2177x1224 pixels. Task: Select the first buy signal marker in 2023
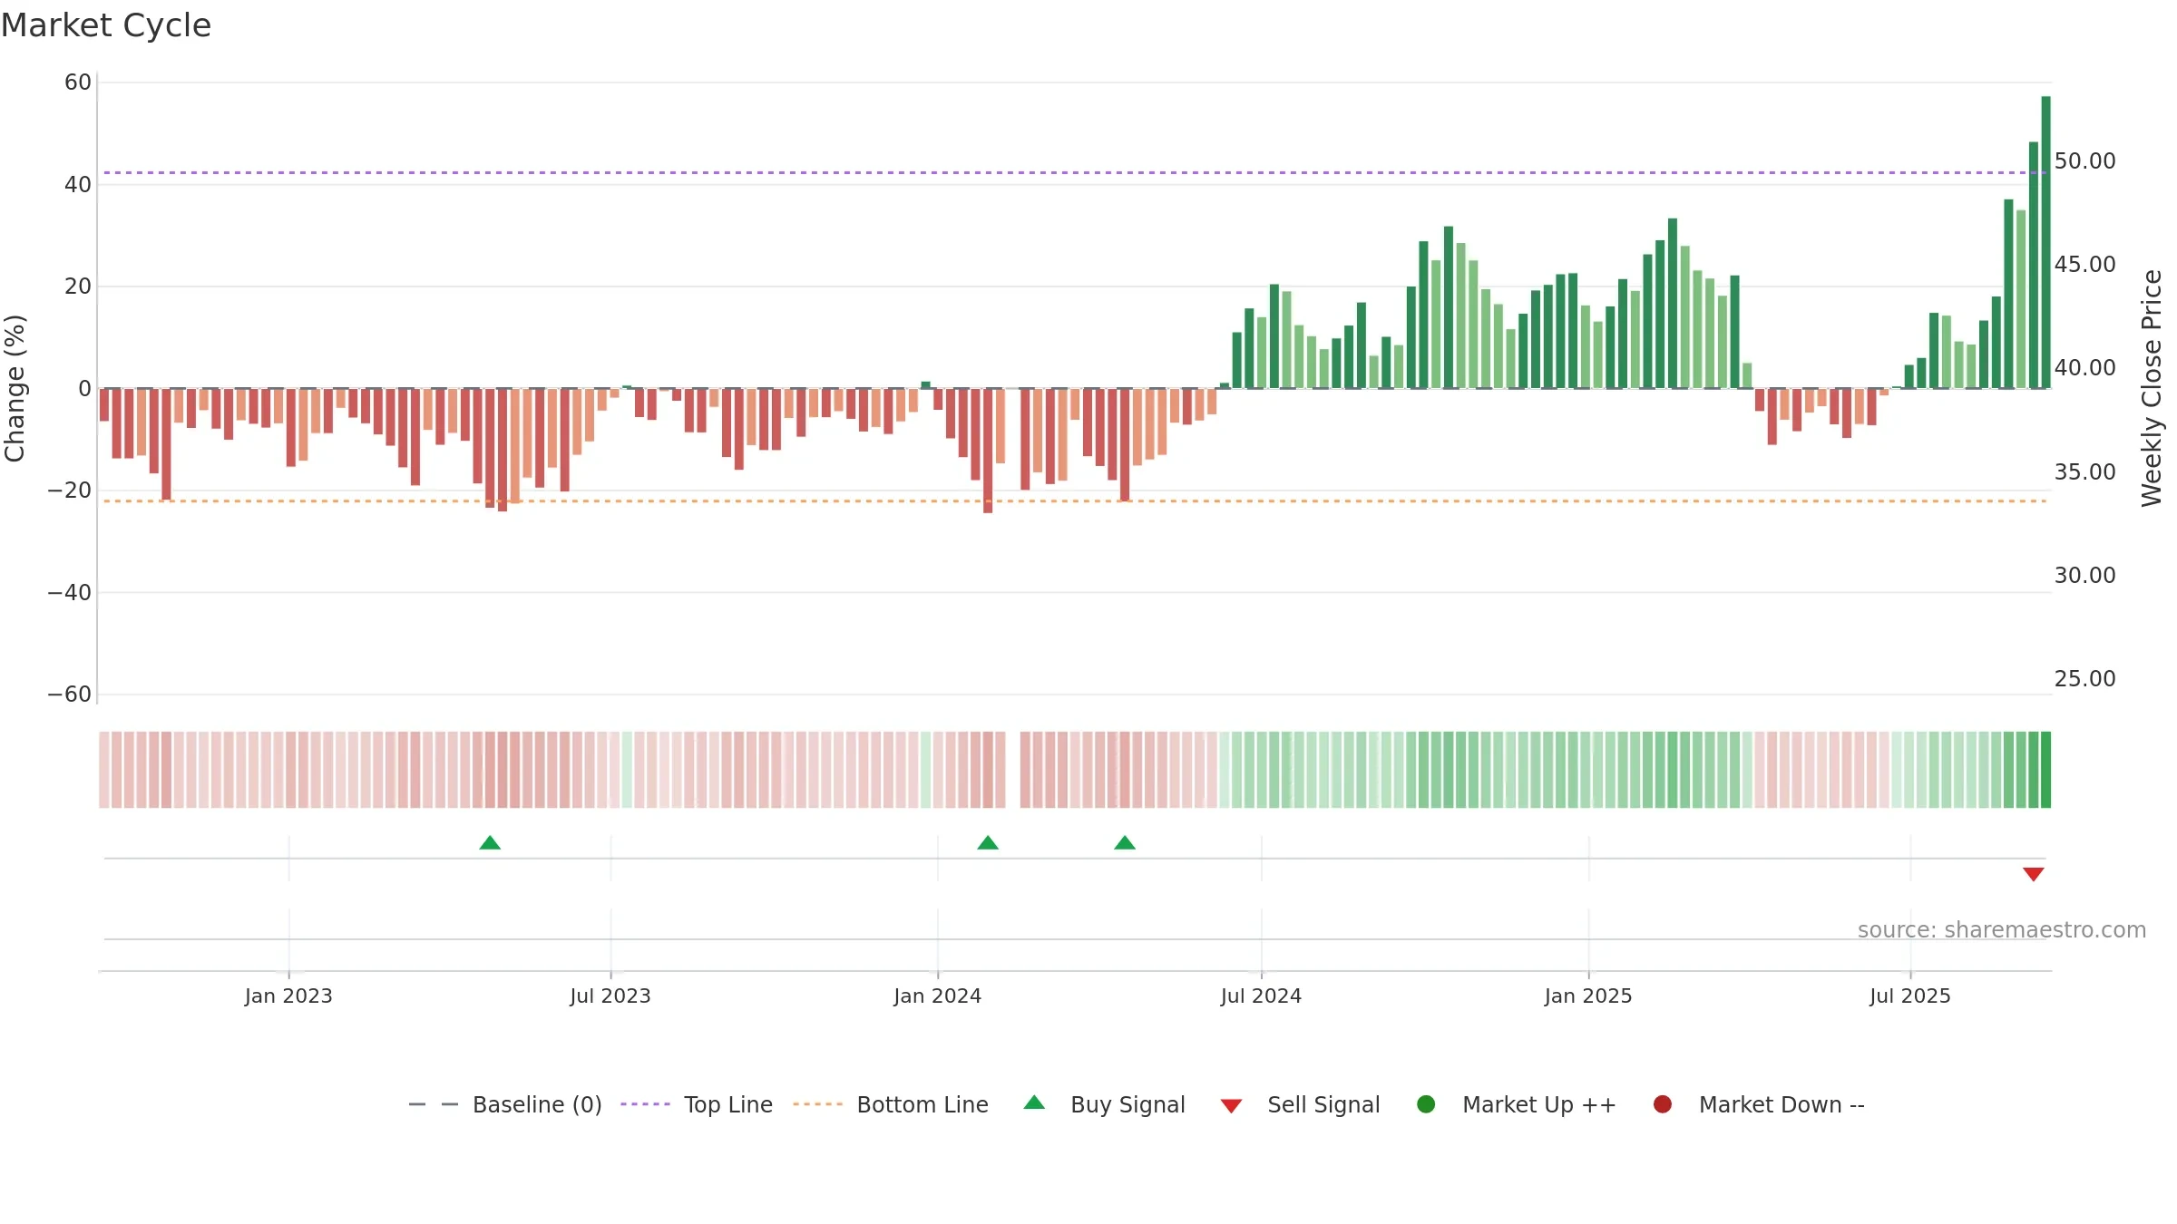click(x=490, y=843)
